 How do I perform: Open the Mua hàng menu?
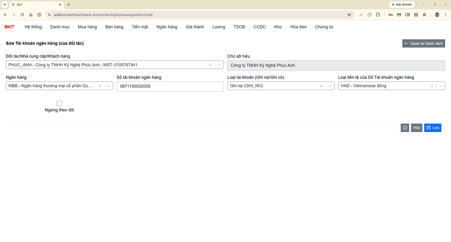(88, 27)
